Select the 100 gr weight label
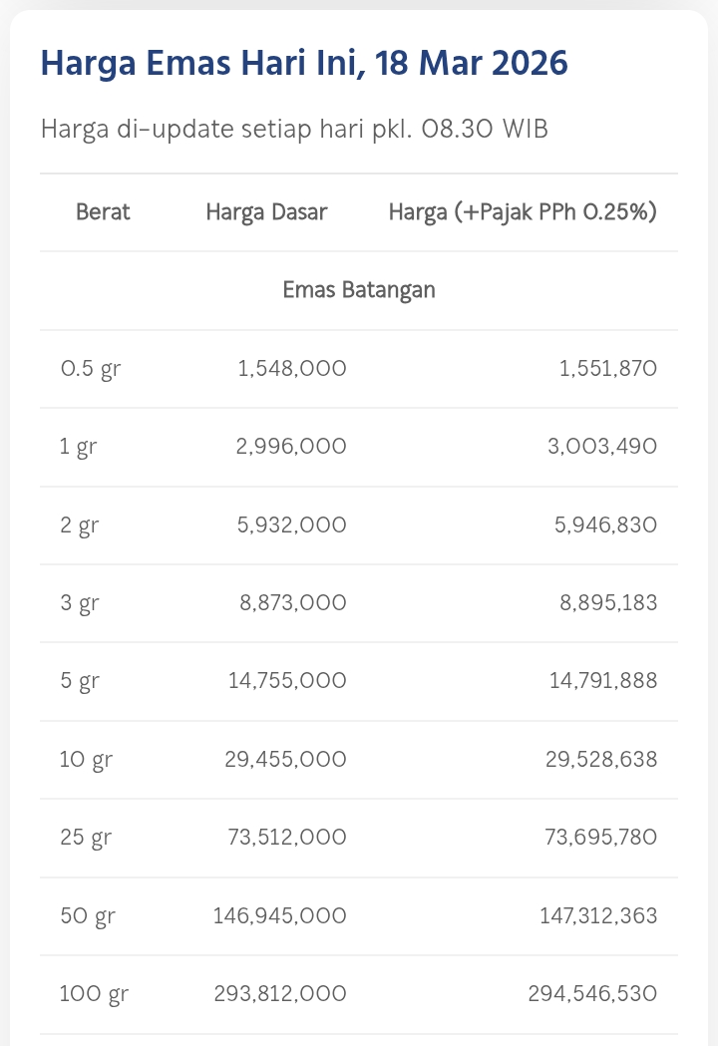 [94, 995]
